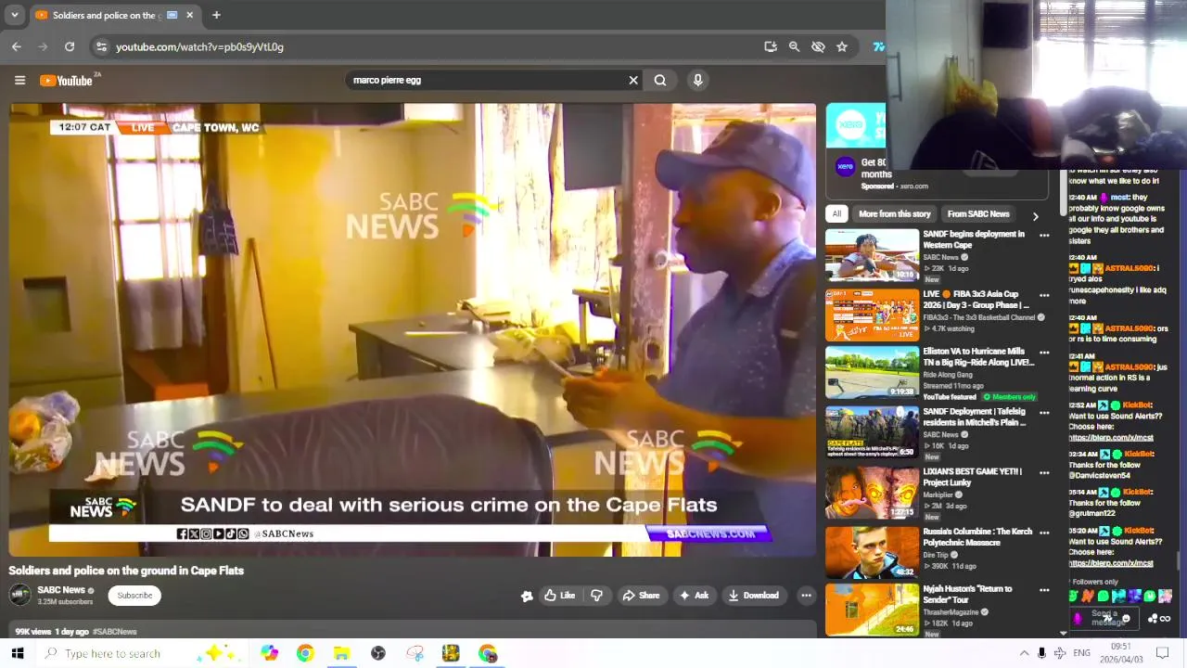Image resolution: width=1187 pixels, height=668 pixels.
Task: Open Chrome from the taskbar
Action: (305, 653)
